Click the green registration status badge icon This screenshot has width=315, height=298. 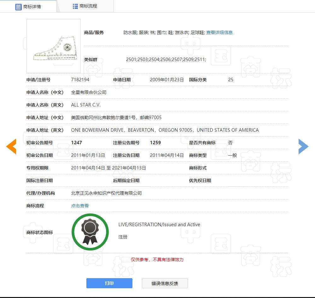tap(90, 232)
